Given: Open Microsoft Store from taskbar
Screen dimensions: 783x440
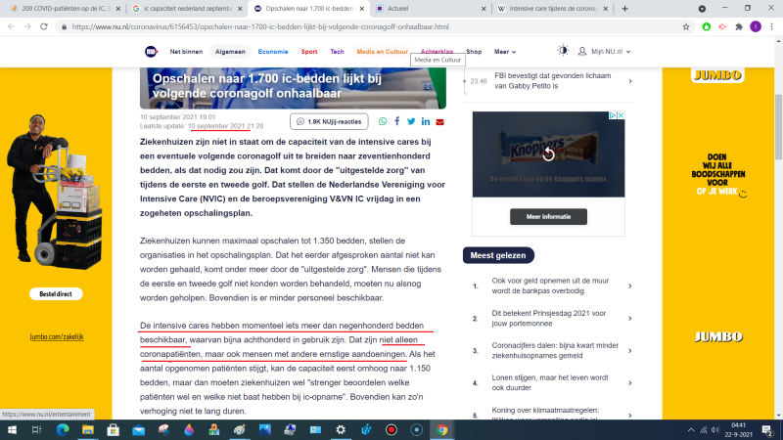Looking at the screenshot, I should [x=113, y=429].
